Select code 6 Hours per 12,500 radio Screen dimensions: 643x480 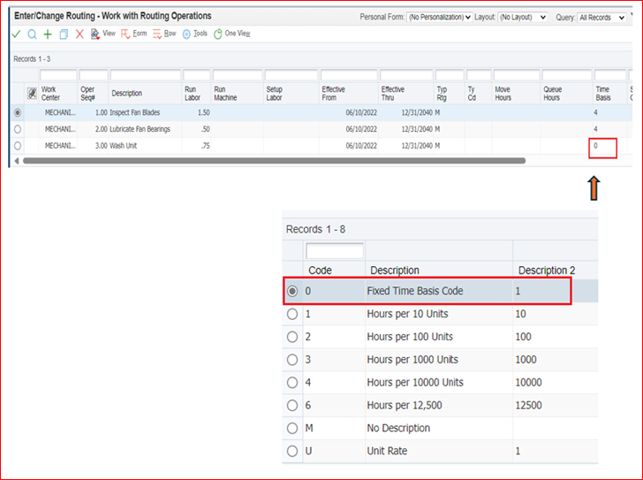(292, 406)
